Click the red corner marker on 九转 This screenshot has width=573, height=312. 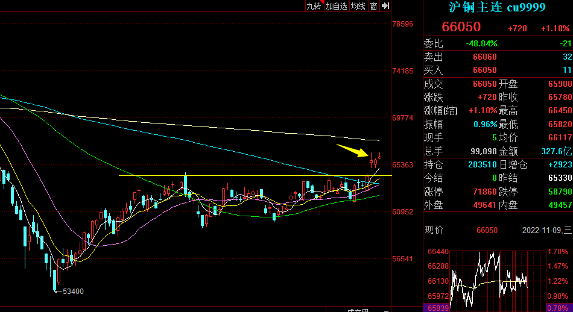pos(322,2)
